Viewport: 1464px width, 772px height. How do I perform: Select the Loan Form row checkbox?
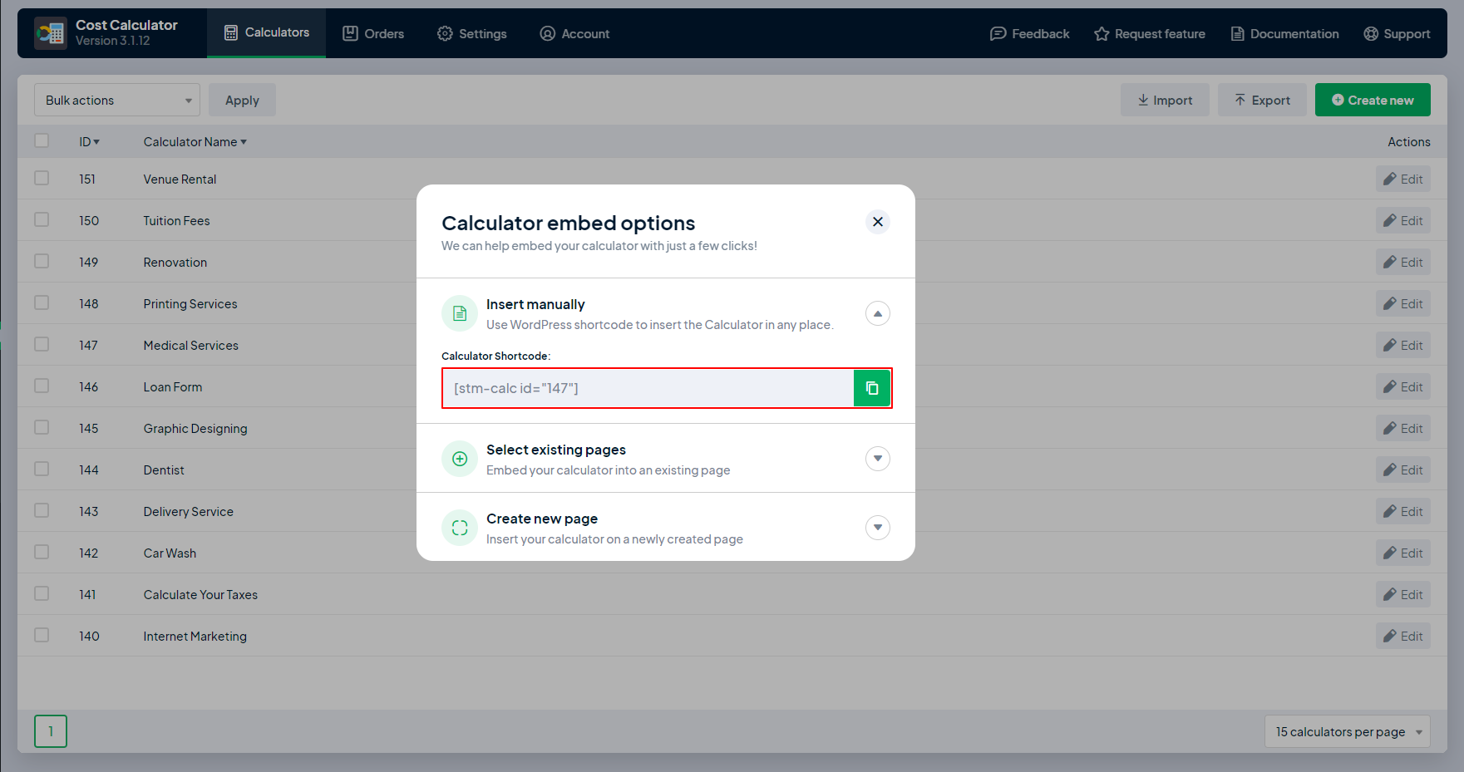[42, 386]
